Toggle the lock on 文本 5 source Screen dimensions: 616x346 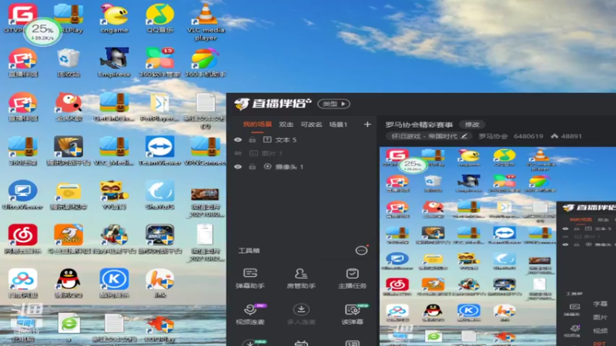tap(253, 140)
